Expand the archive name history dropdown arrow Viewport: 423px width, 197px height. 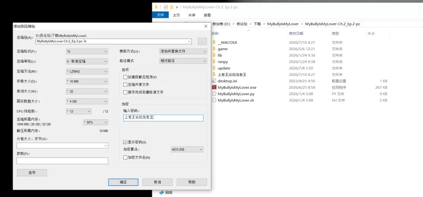(x=189, y=42)
